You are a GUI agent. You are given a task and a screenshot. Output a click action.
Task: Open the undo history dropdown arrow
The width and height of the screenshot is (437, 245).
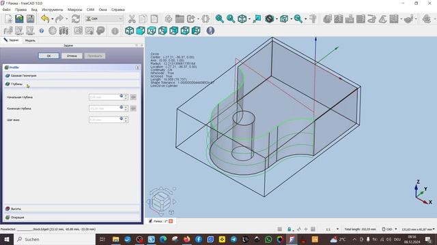[53, 19]
